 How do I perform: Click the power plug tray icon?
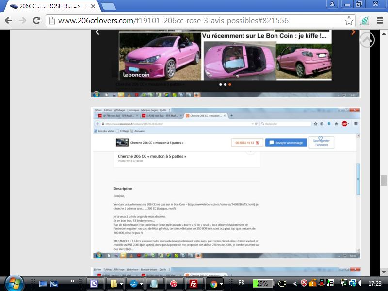(282, 284)
